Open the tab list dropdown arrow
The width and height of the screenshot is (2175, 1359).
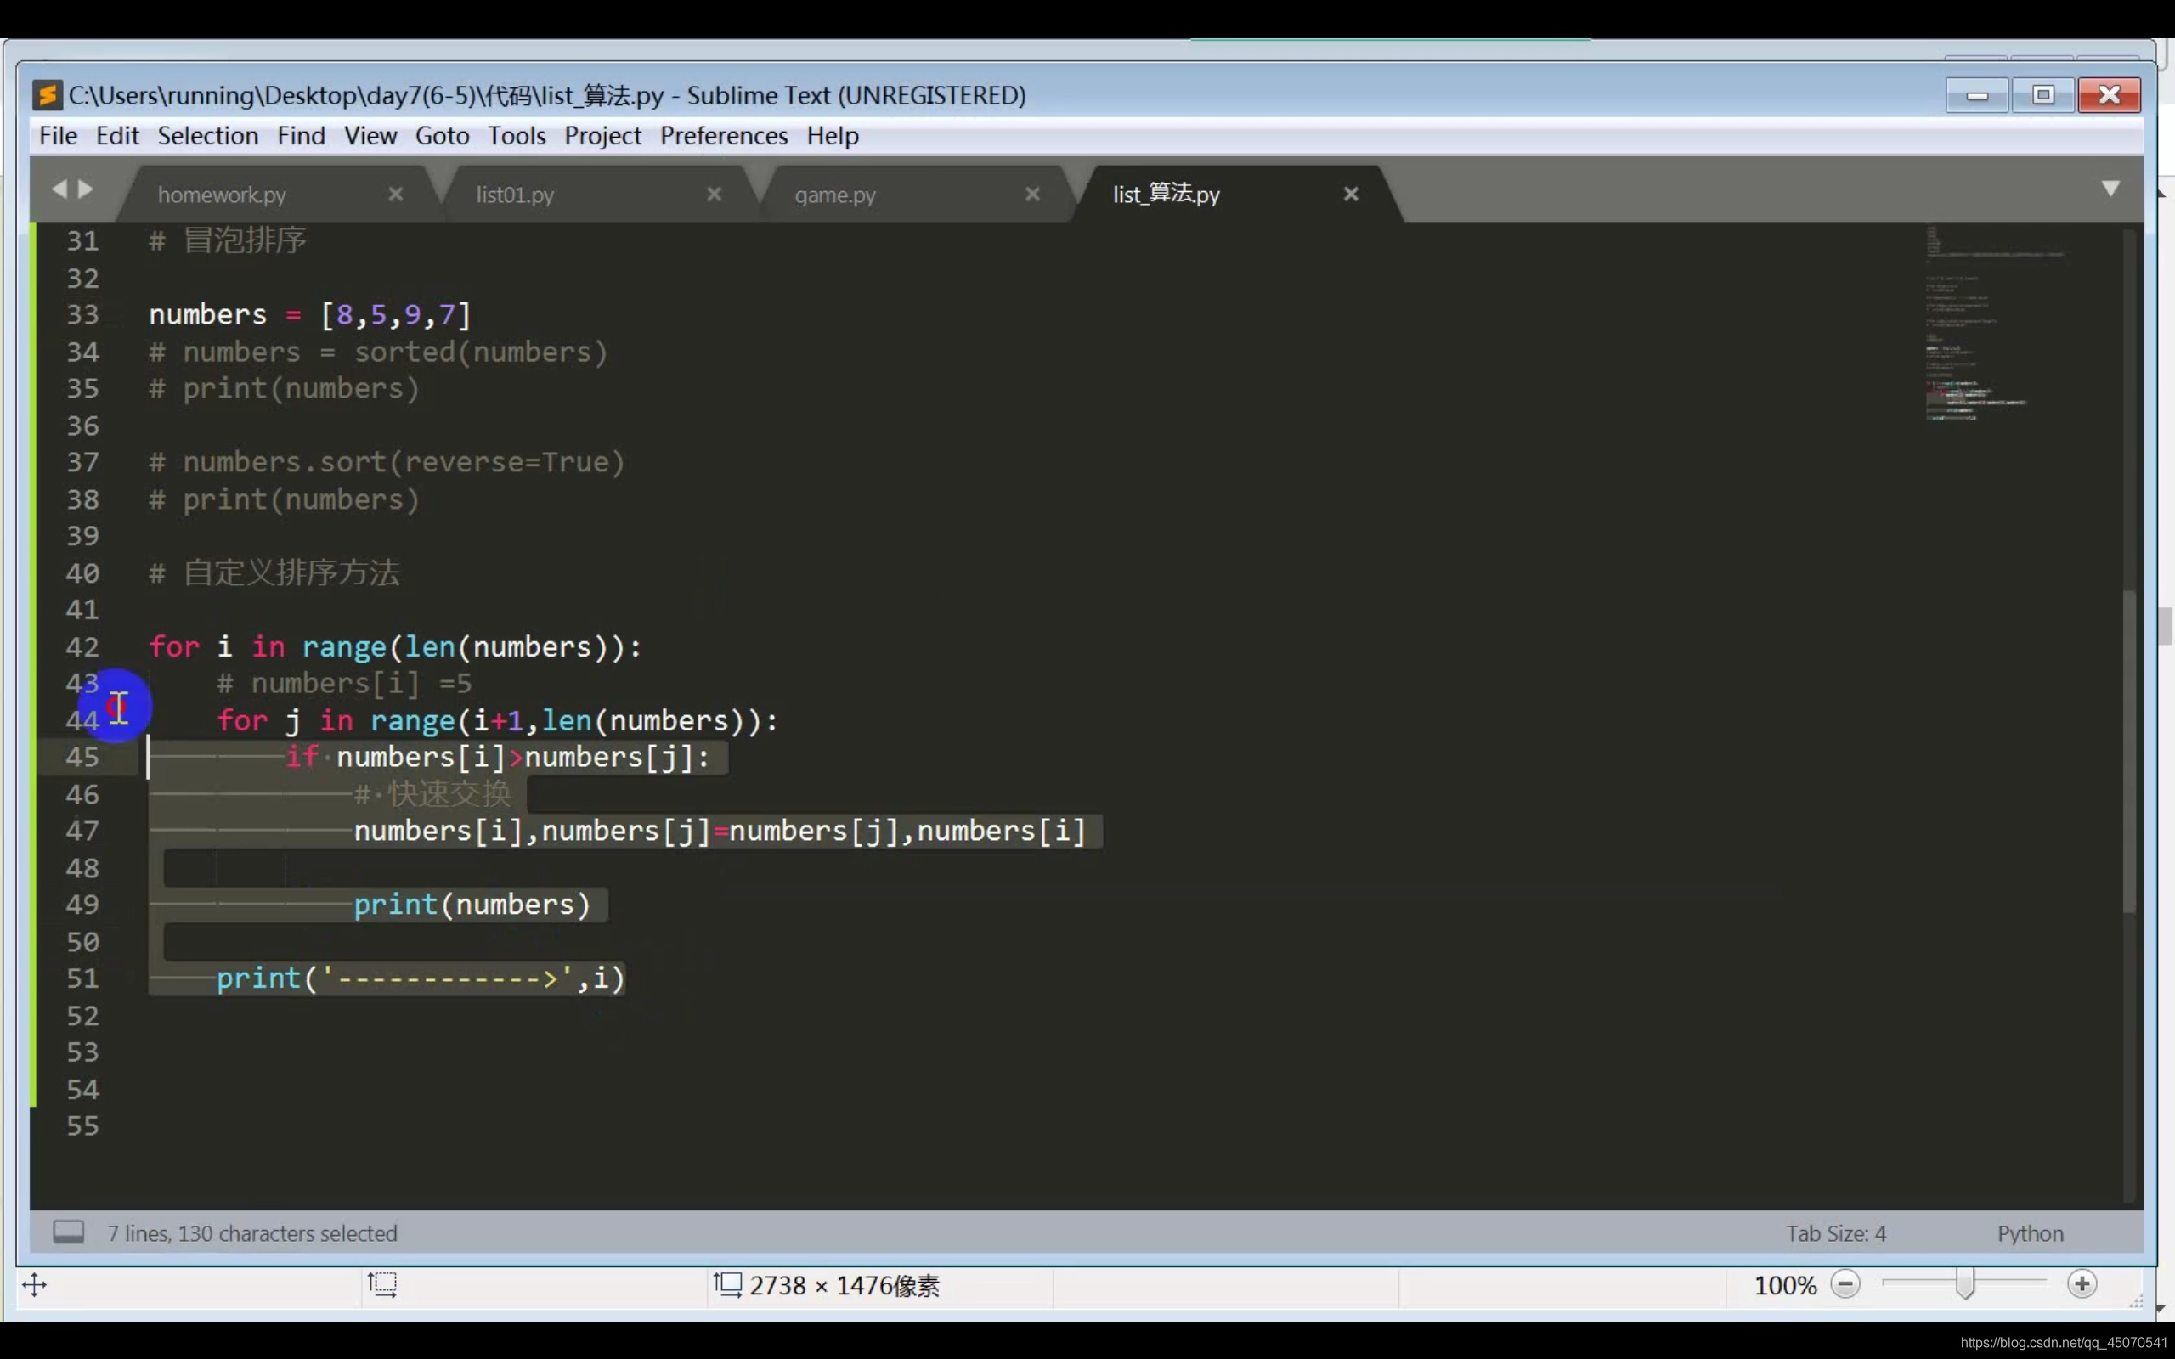click(2110, 188)
